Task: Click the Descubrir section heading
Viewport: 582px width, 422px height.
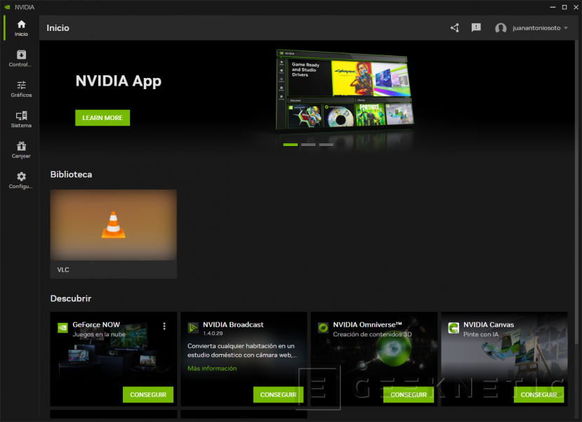Action: pos(71,298)
